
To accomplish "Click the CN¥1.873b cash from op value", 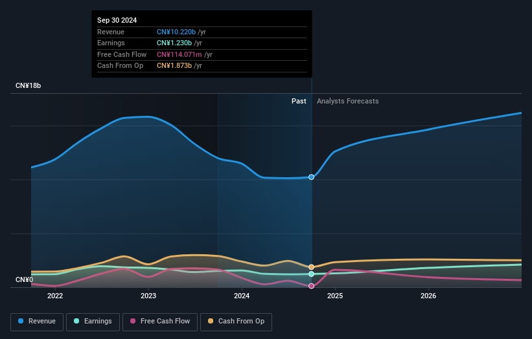I will pos(174,66).
